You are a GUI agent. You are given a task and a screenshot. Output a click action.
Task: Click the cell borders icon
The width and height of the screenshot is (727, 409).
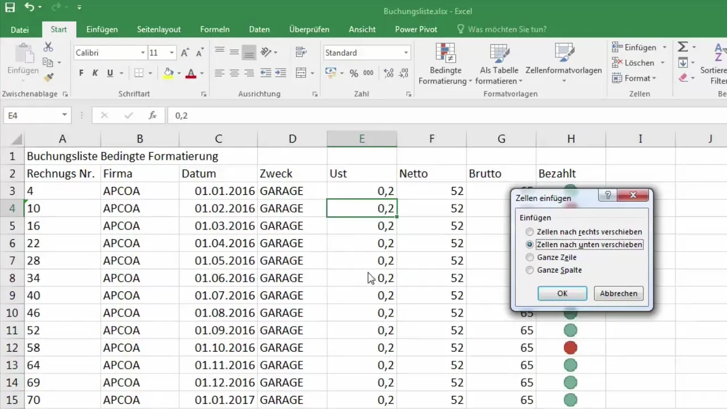coord(139,73)
